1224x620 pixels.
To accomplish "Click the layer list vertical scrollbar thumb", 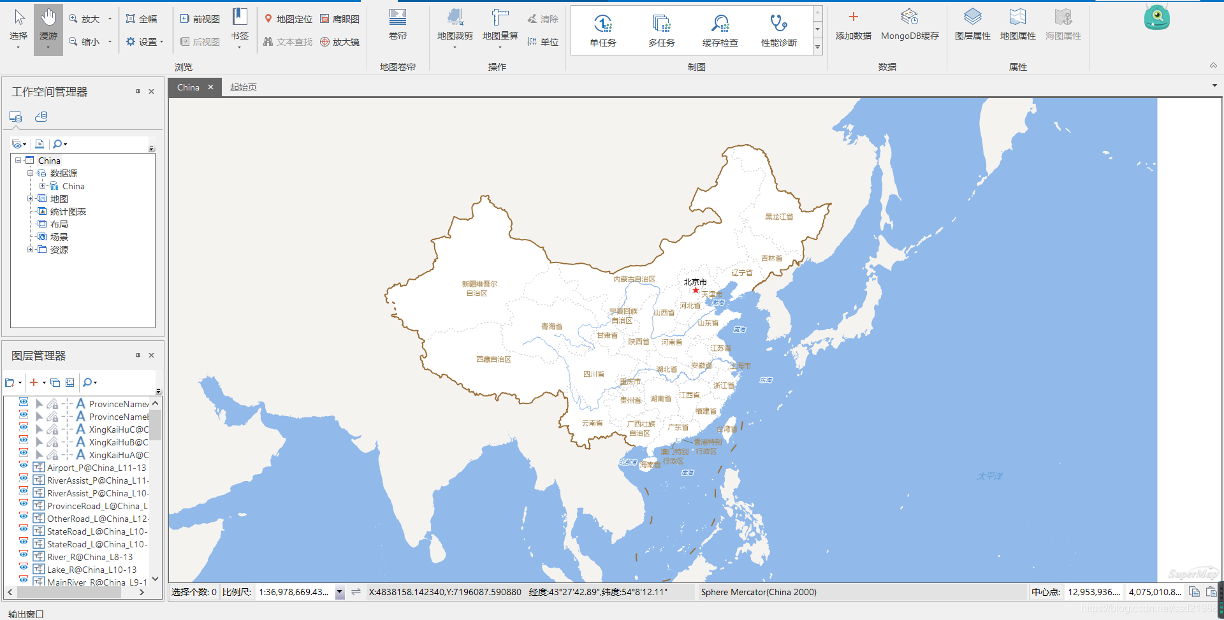I will click(x=155, y=424).
